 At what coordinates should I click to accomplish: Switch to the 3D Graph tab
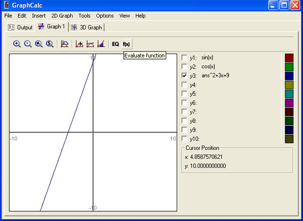[86, 27]
